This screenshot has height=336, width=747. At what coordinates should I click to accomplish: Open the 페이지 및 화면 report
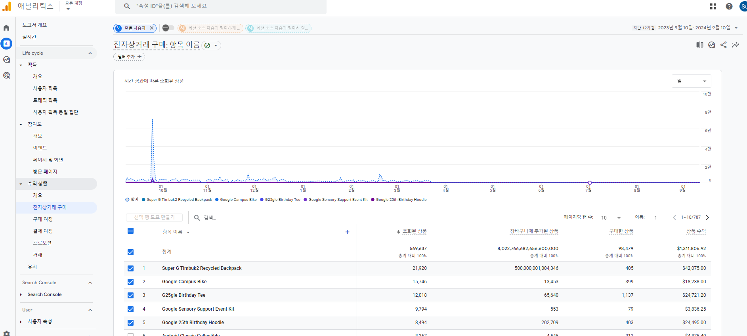coord(48,160)
